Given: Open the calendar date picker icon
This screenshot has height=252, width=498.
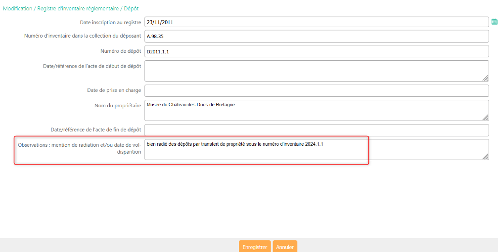Looking at the screenshot, I should tap(494, 22).
